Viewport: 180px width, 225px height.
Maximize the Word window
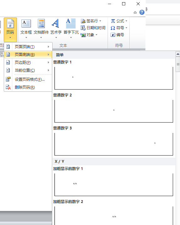124,4
